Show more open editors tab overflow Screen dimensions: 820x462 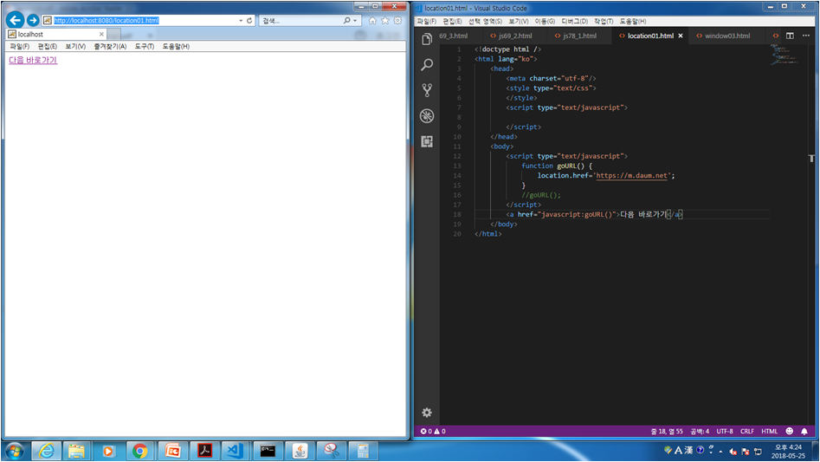coord(776,36)
